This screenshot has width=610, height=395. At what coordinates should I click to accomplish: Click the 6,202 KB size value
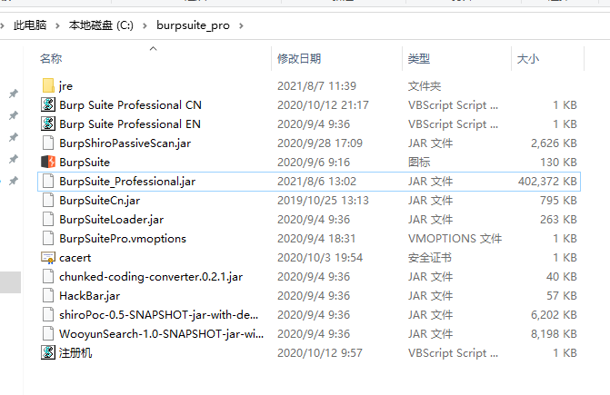[x=554, y=314]
